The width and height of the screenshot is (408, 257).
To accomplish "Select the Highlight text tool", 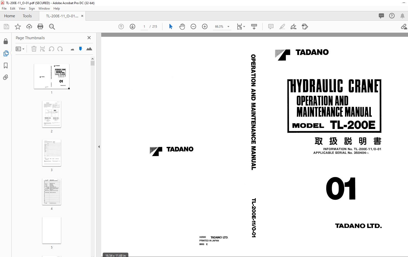I will point(282,27).
